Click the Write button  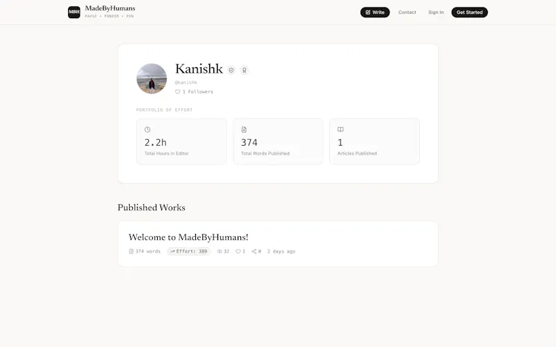click(x=375, y=12)
